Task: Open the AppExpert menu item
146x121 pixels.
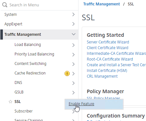Action: pos(13,24)
